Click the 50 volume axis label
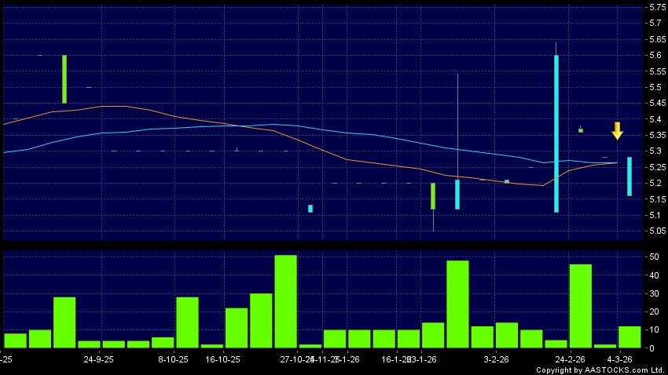The height and width of the screenshot is (375, 668). tap(652, 257)
